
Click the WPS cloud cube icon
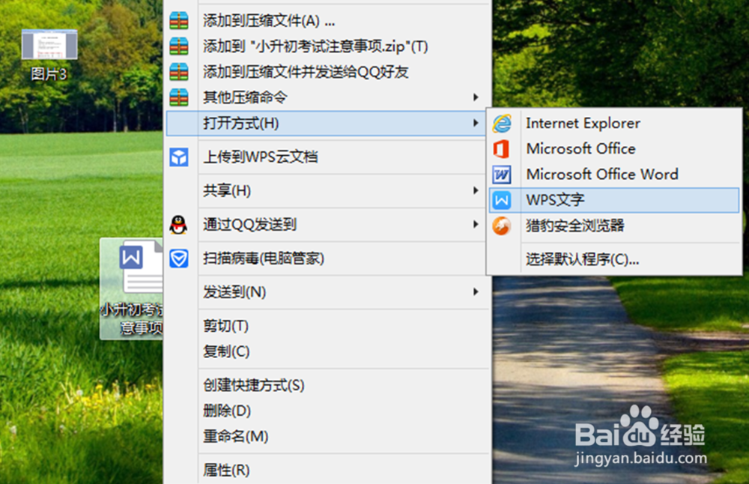tap(179, 157)
